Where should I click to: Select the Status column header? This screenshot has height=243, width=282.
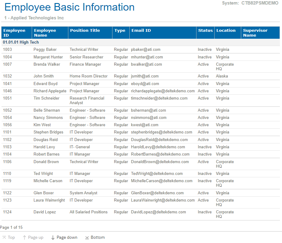pos(205,31)
